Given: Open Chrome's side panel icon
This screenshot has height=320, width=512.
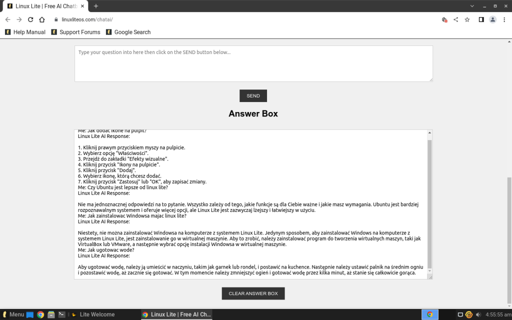Looking at the screenshot, I should pos(481,19).
